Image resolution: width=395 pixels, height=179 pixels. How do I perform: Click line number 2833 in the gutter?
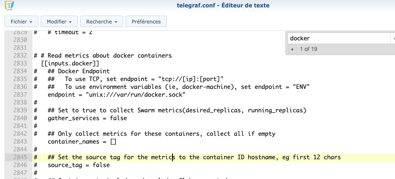pyautogui.click(x=20, y=63)
